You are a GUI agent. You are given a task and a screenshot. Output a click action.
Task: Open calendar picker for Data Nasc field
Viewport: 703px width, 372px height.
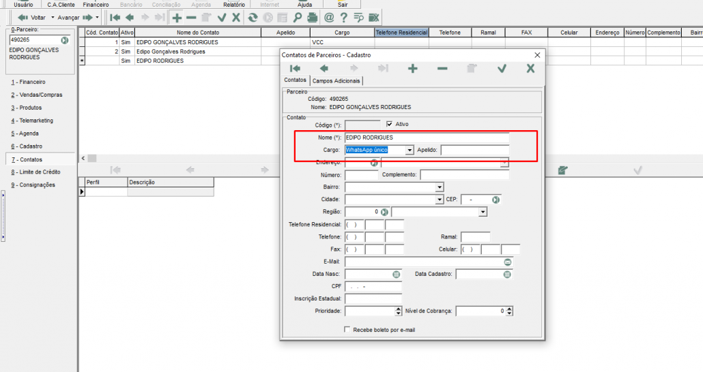(396, 275)
